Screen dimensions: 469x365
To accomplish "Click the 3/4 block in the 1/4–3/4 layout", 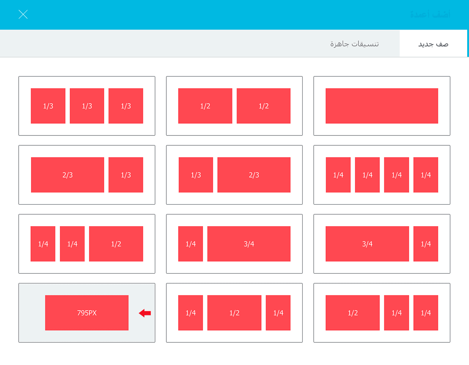I will pos(249,244).
